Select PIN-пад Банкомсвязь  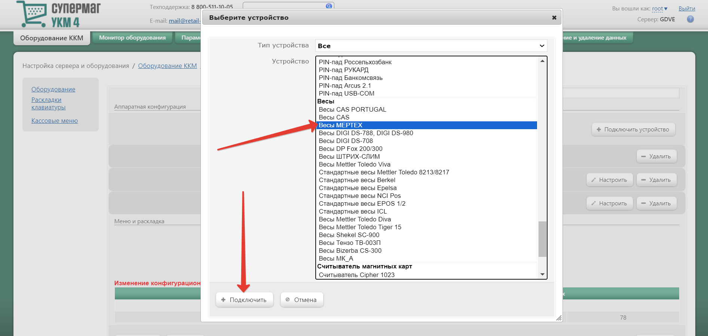[426, 78]
